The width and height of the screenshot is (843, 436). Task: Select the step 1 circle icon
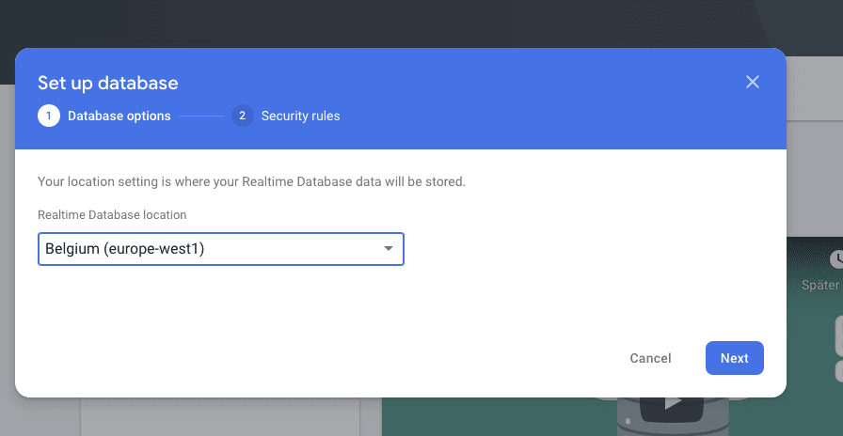click(49, 116)
